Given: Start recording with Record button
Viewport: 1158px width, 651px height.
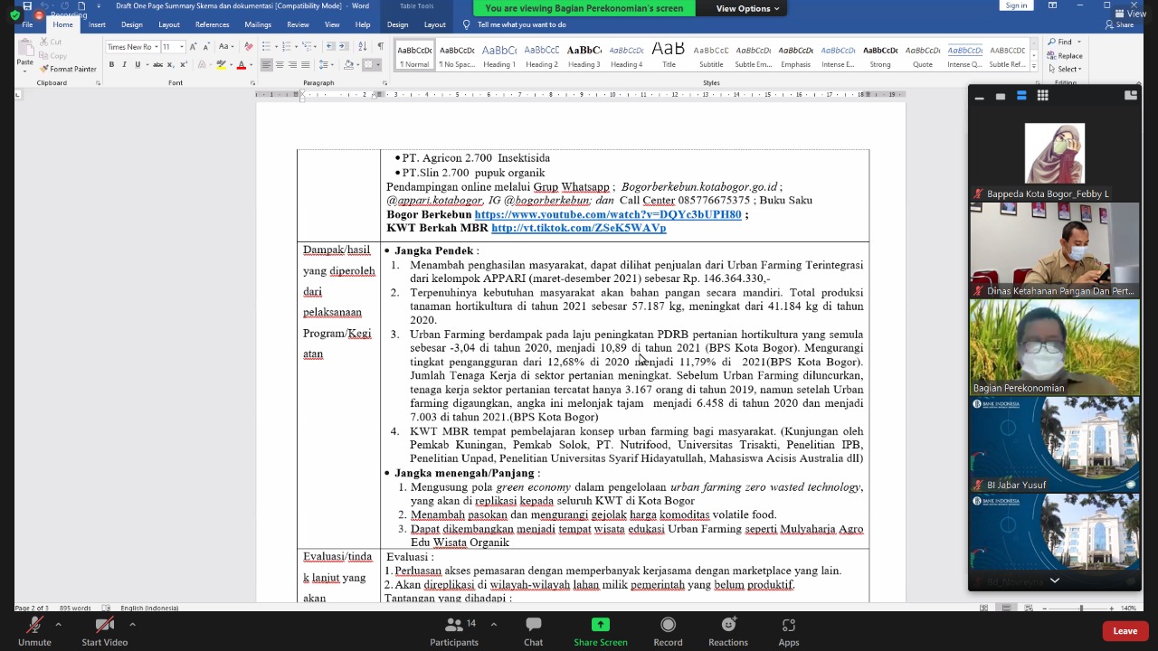Looking at the screenshot, I should (668, 630).
